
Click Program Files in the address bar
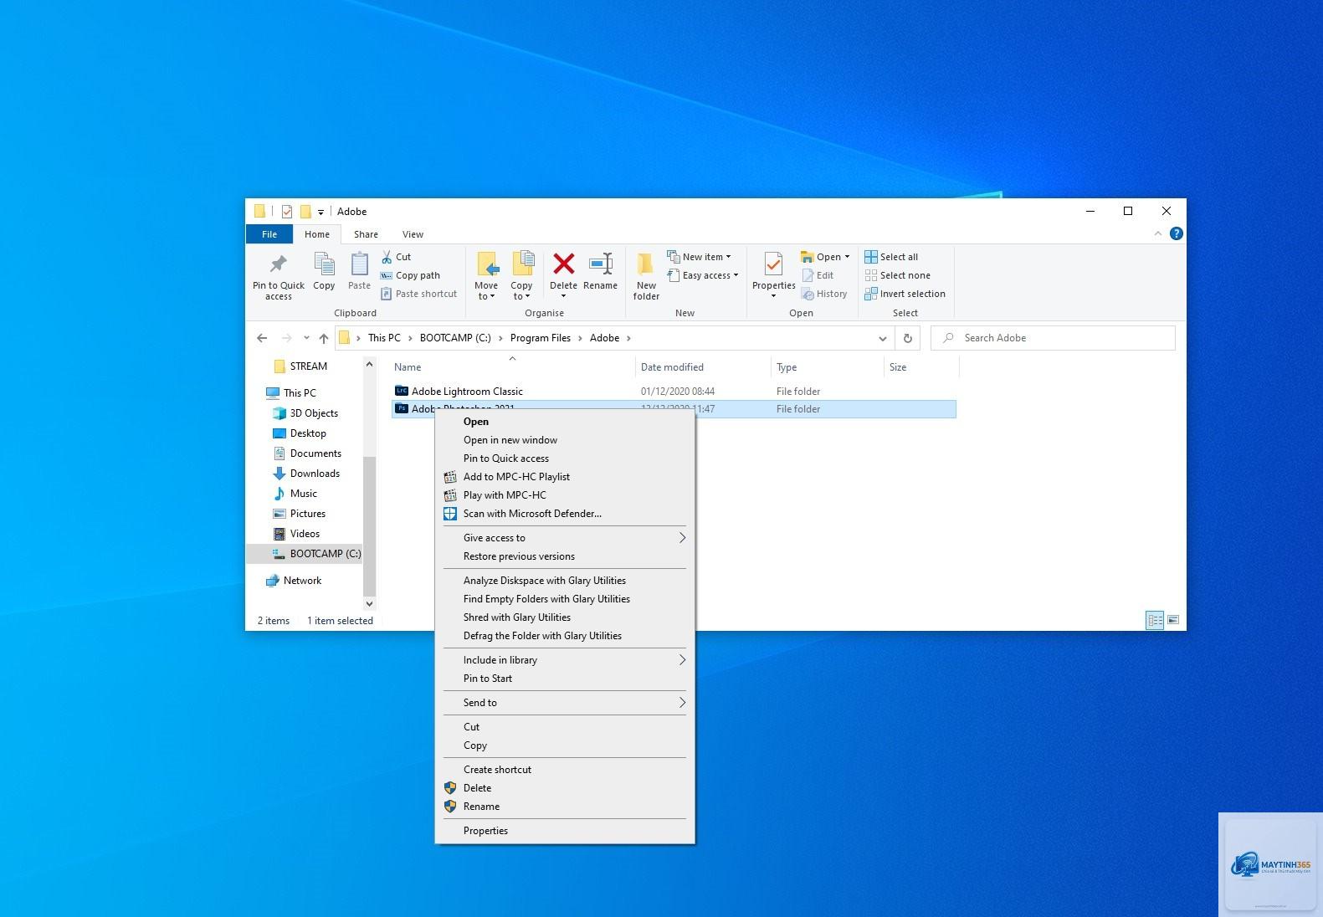[x=540, y=338]
